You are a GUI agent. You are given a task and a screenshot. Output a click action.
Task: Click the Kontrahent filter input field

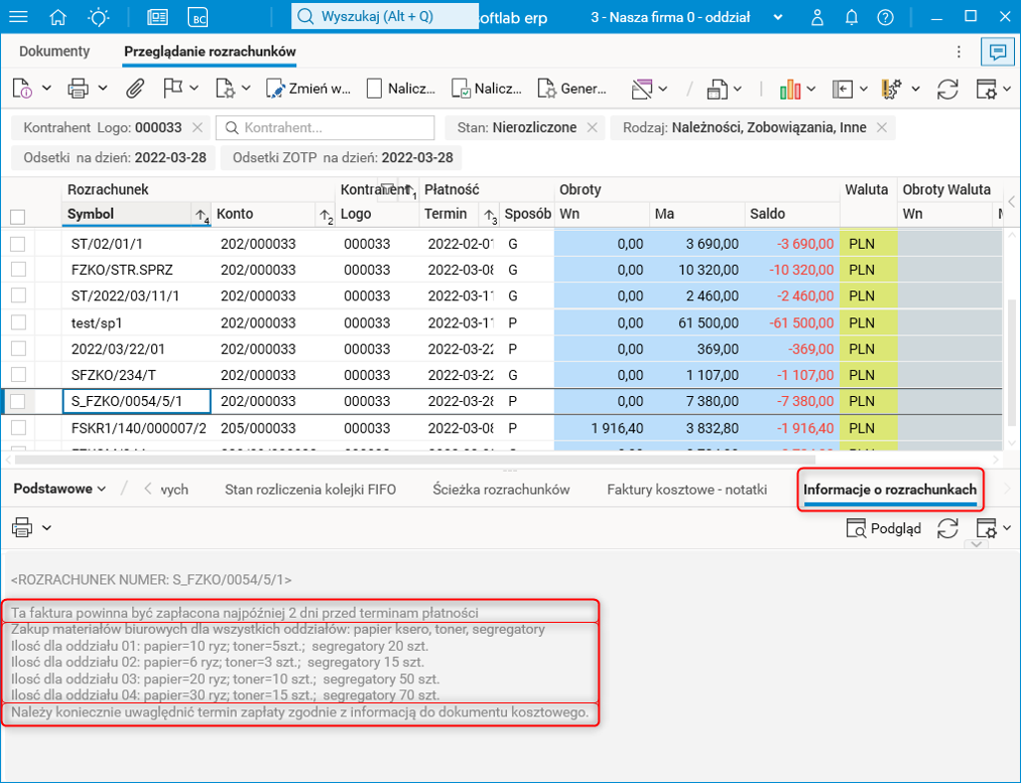tap(325, 127)
